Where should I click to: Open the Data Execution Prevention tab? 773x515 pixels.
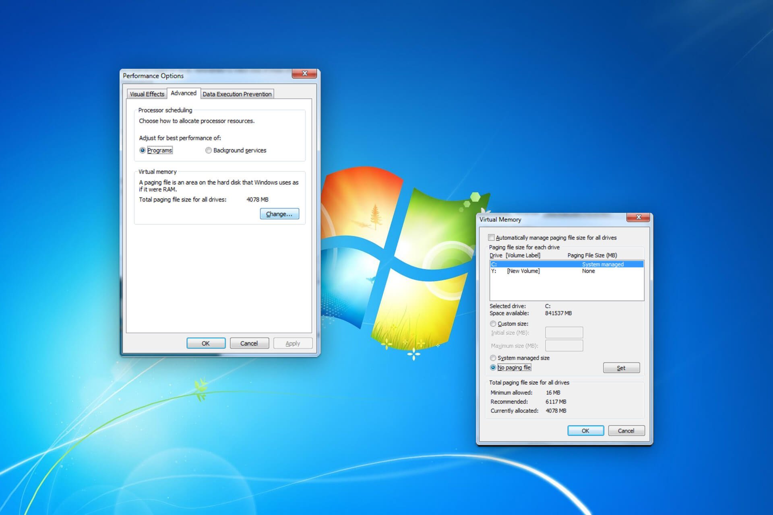(237, 94)
